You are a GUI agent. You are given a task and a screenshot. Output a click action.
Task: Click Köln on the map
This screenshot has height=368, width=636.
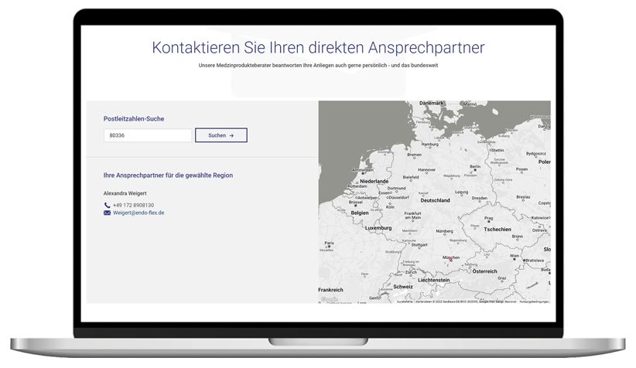tap(390, 206)
